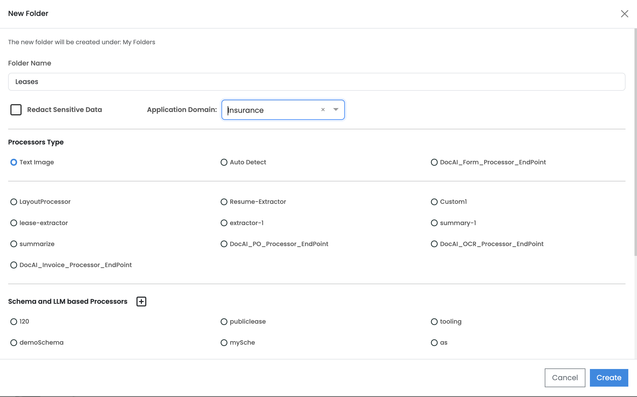This screenshot has height=397, width=637.
Task: Enable Redact Sensitive Data checkbox
Action: (16, 110)
